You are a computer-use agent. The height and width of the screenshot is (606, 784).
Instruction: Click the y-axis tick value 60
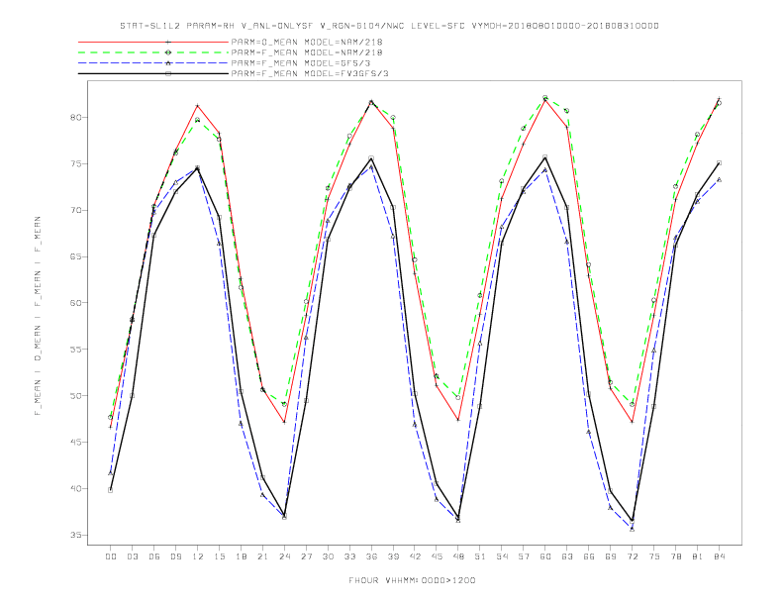[75, 303]
